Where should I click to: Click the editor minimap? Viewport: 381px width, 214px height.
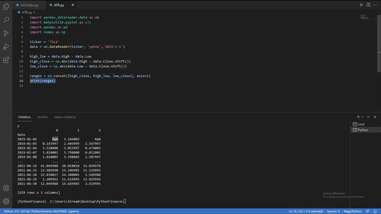click(365, 17)
